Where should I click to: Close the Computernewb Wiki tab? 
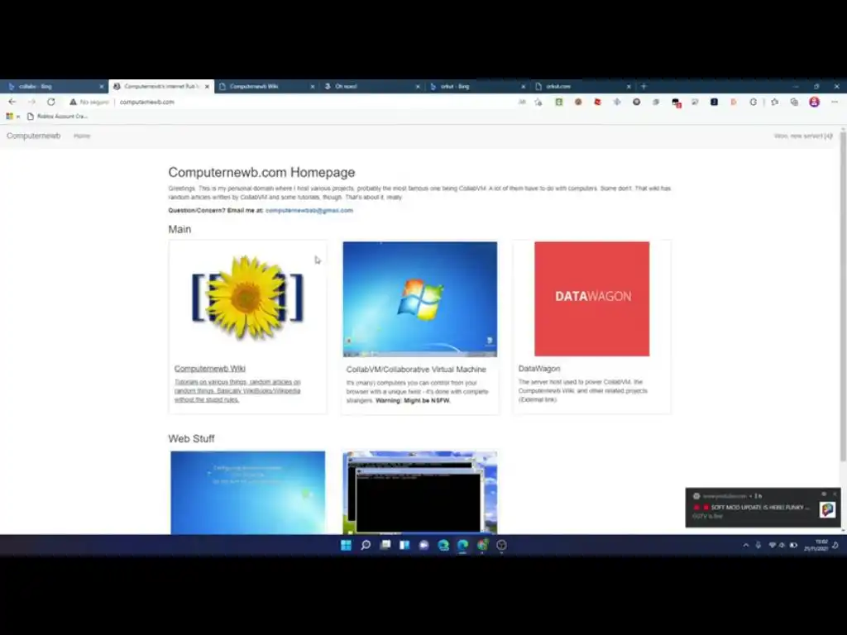coord(312,86)
